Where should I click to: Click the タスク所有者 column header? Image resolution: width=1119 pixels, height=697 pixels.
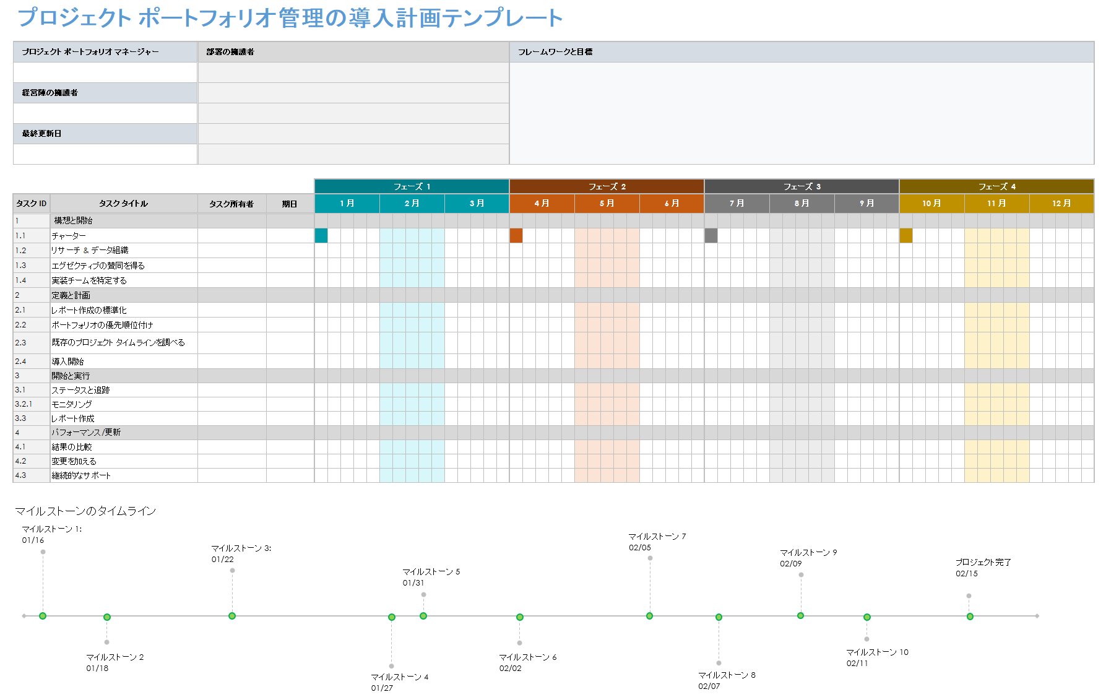[231, 203]
